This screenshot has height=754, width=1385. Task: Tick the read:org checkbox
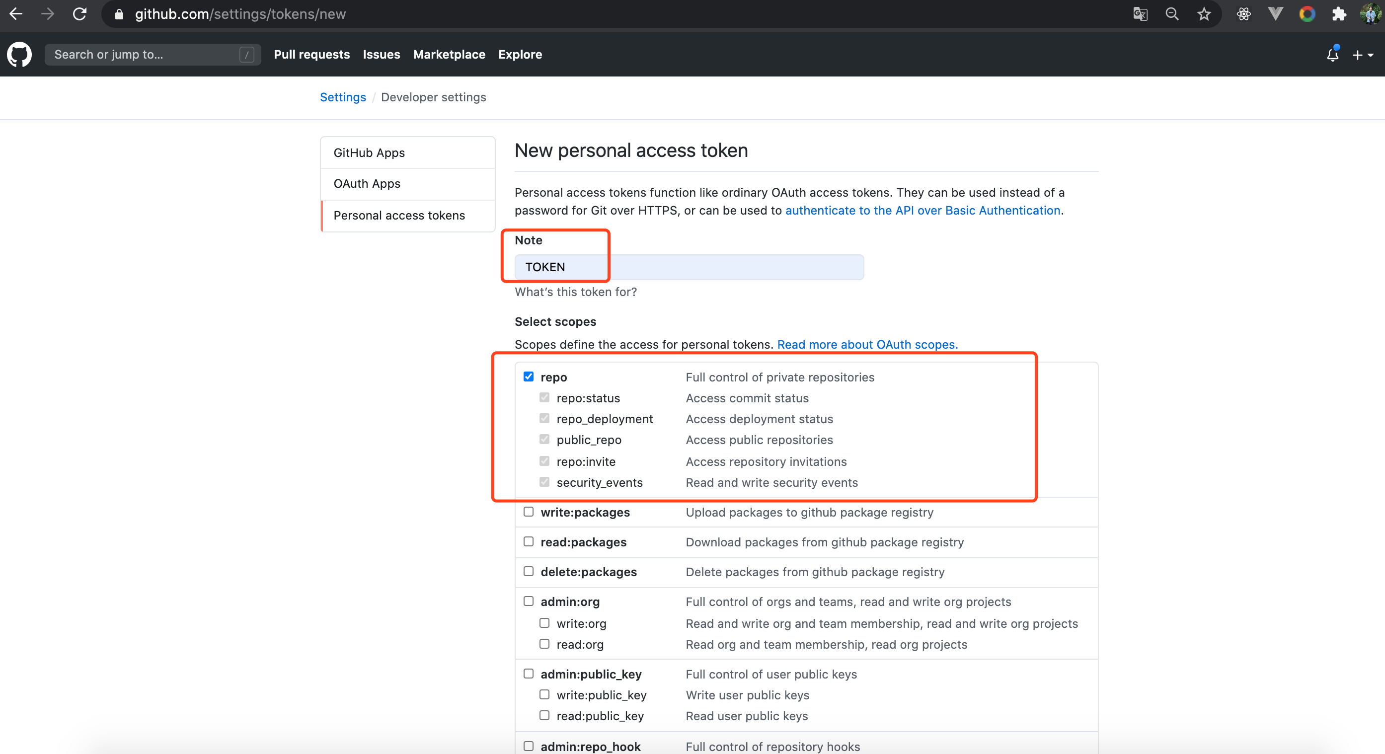[x=544, y=644]
